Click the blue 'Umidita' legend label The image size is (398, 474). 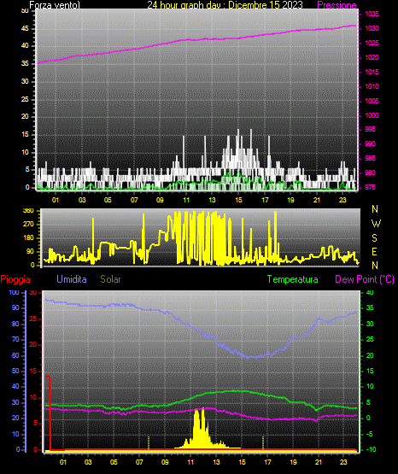click(72, 279)
